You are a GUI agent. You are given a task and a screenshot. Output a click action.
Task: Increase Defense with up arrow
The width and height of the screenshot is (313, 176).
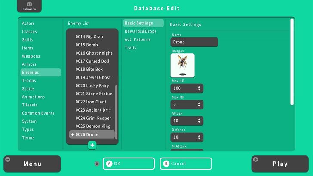coord(199,136)
